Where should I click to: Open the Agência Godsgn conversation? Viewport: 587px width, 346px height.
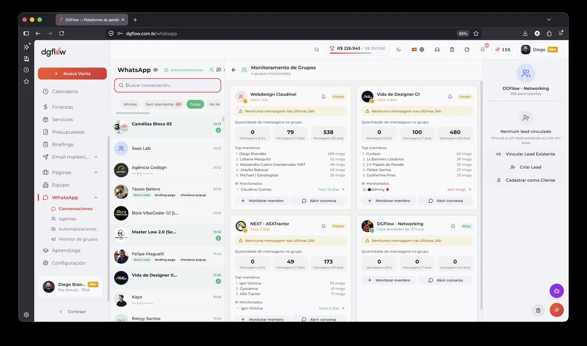tap(168, 170)
